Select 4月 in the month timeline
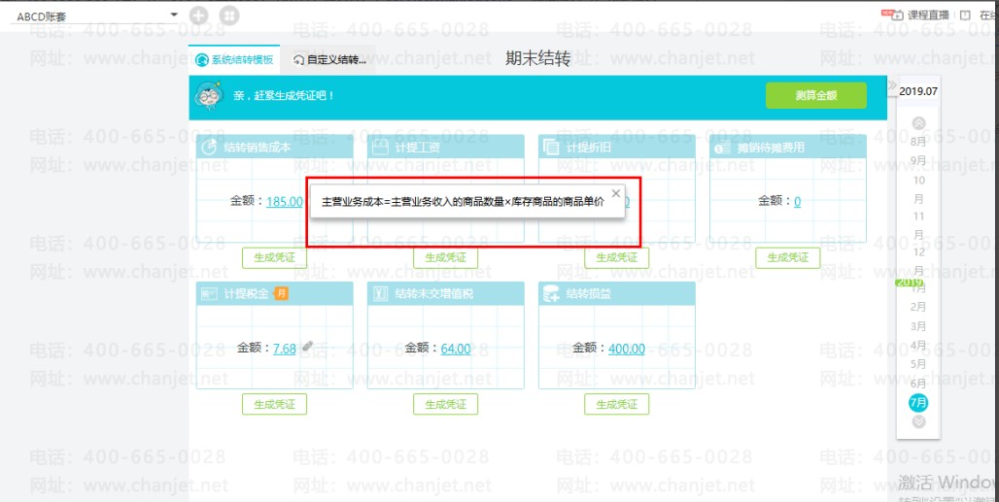 918,345
